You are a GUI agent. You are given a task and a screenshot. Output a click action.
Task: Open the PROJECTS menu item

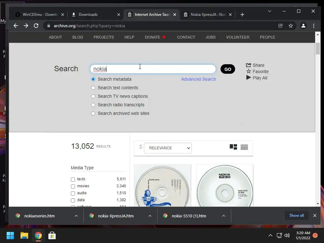[104, 37]
